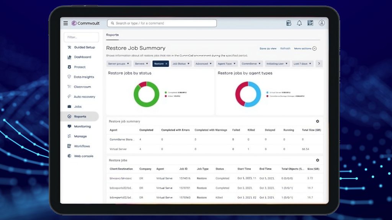This screenshot has height=220, width=392.
Task: Open the Job Status filter dropdown
Action: coord(181,64)
